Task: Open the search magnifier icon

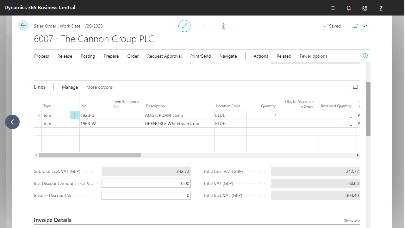Action: click(x=333, y=8)
